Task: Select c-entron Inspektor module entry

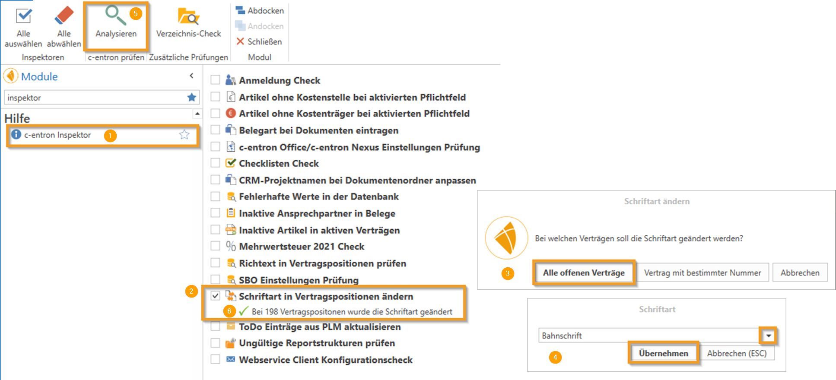Action: coord(57,135)
